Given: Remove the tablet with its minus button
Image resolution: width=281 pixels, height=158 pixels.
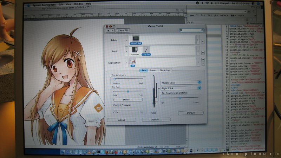Looking at the screenshot, I should click(x=203, y=41).
